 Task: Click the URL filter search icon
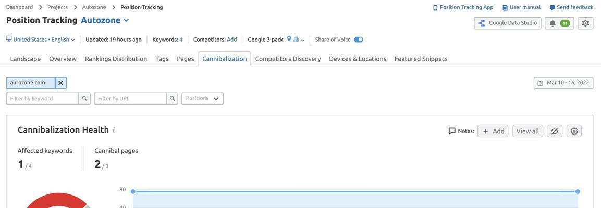173,98
